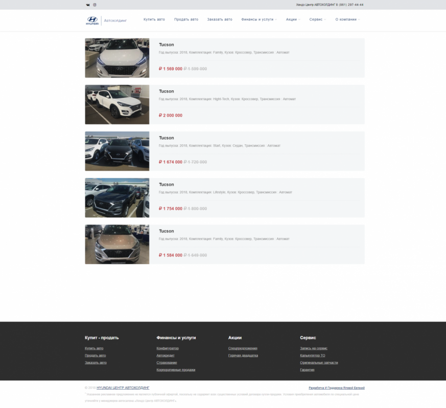The width and height of the screenshot is (446, 408).
Task: Click the footer heading Сервис
Action: [x=308, y=338]
